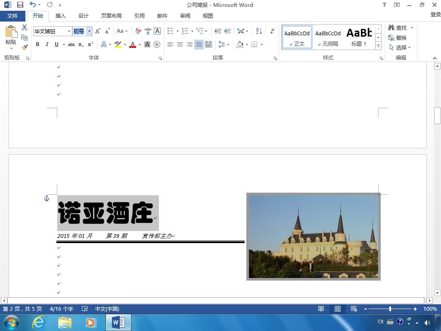Click the 替换 (Replace) button
This screenshot has height=331, width=441.
[398, 37]
